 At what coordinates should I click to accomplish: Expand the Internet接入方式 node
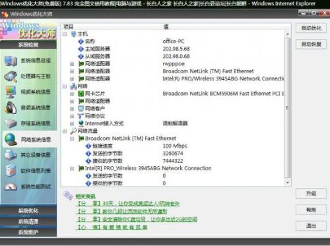click(x=72, y=124)
